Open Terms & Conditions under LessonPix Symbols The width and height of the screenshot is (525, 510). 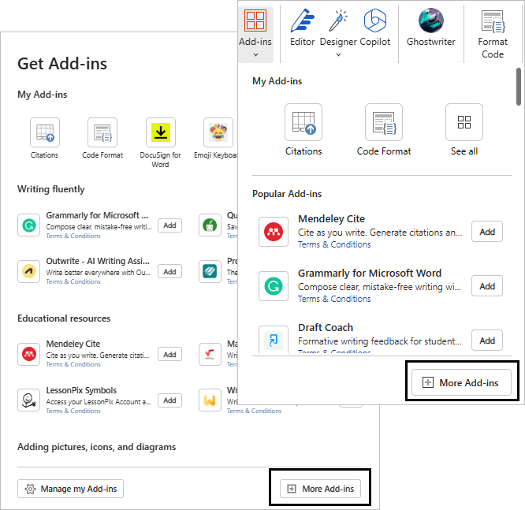pos(73,411)
